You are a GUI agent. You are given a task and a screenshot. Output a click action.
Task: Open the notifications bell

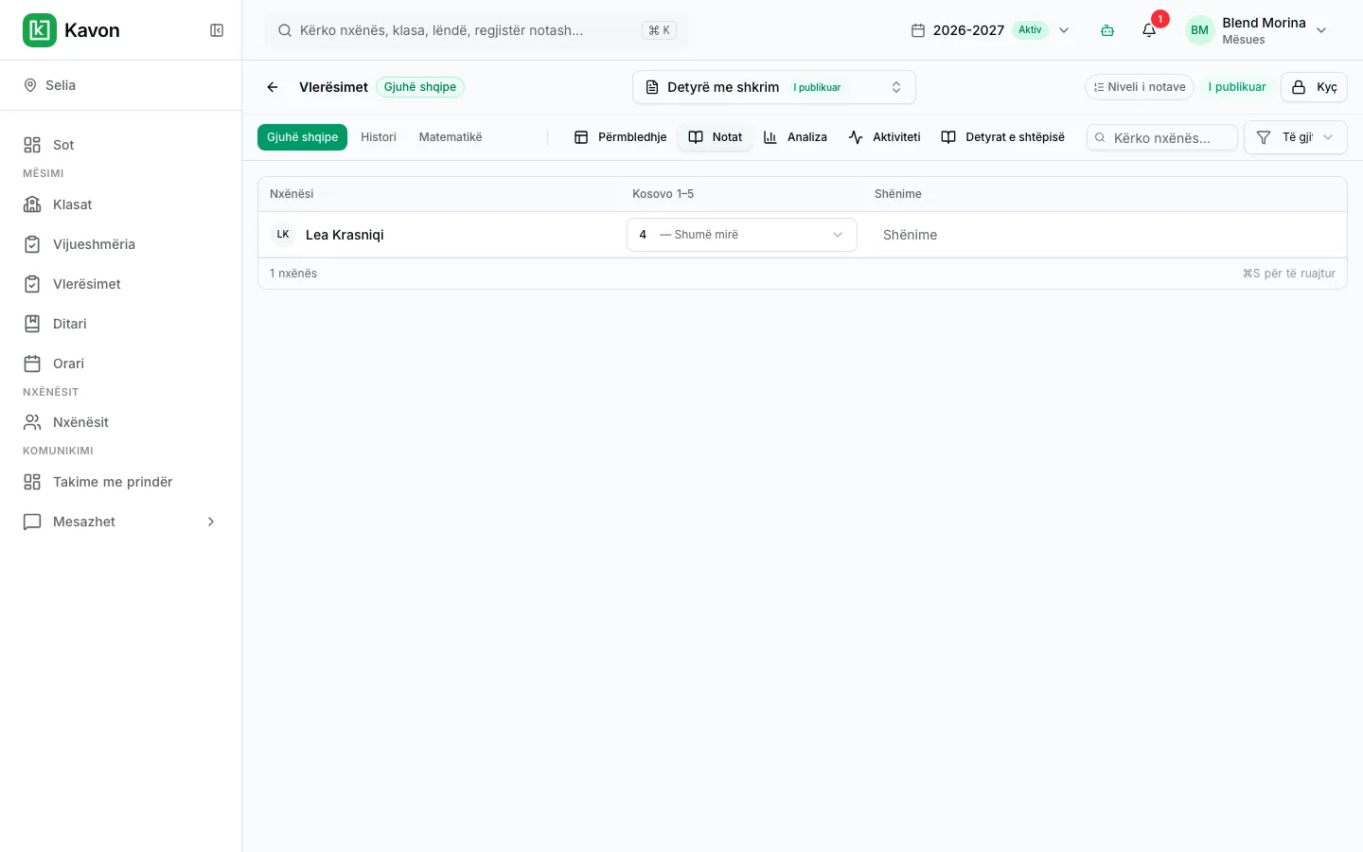tap(1149, 30)
